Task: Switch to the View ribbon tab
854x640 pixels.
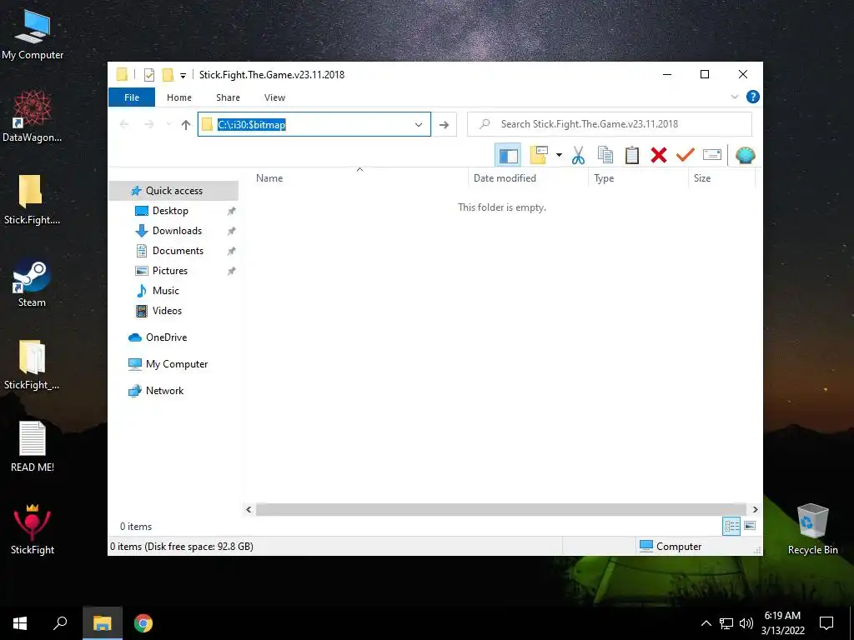Action: coord(274,97)
